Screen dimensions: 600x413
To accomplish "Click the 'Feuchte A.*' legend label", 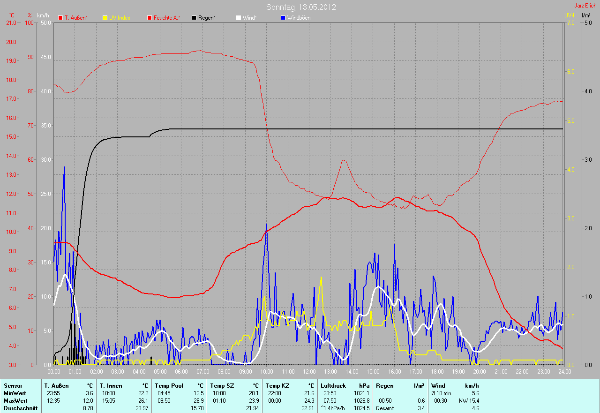I will click(167, 18).
